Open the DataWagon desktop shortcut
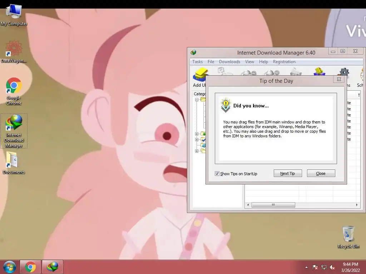366x274 pixels. (x=14, y=52)
